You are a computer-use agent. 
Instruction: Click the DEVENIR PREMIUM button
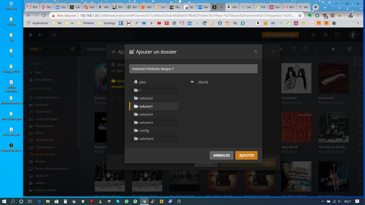(280, 35)
